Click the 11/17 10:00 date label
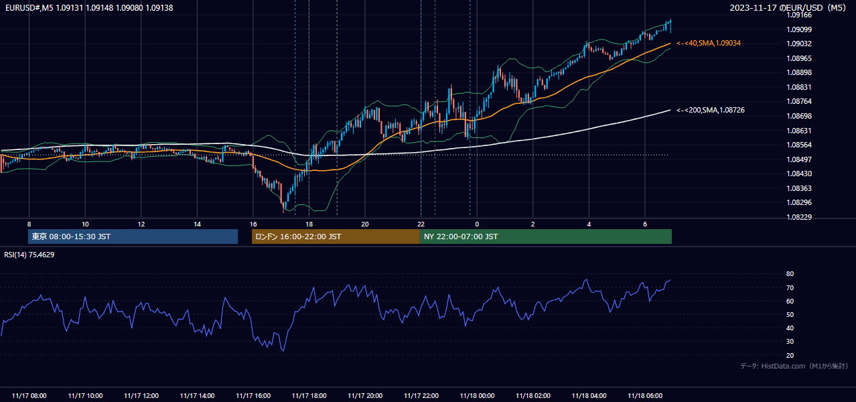The height and width of the screenshot is (402, 856). click(x=85, y=396)
